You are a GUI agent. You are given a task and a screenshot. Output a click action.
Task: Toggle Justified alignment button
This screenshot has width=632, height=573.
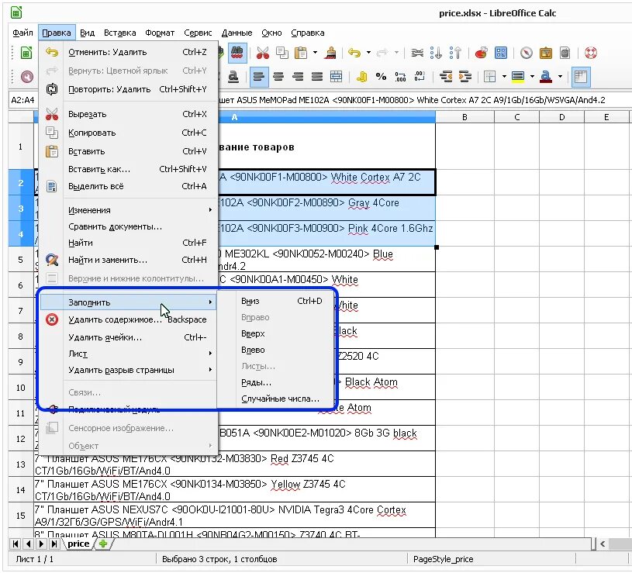[x=317, y=77]
